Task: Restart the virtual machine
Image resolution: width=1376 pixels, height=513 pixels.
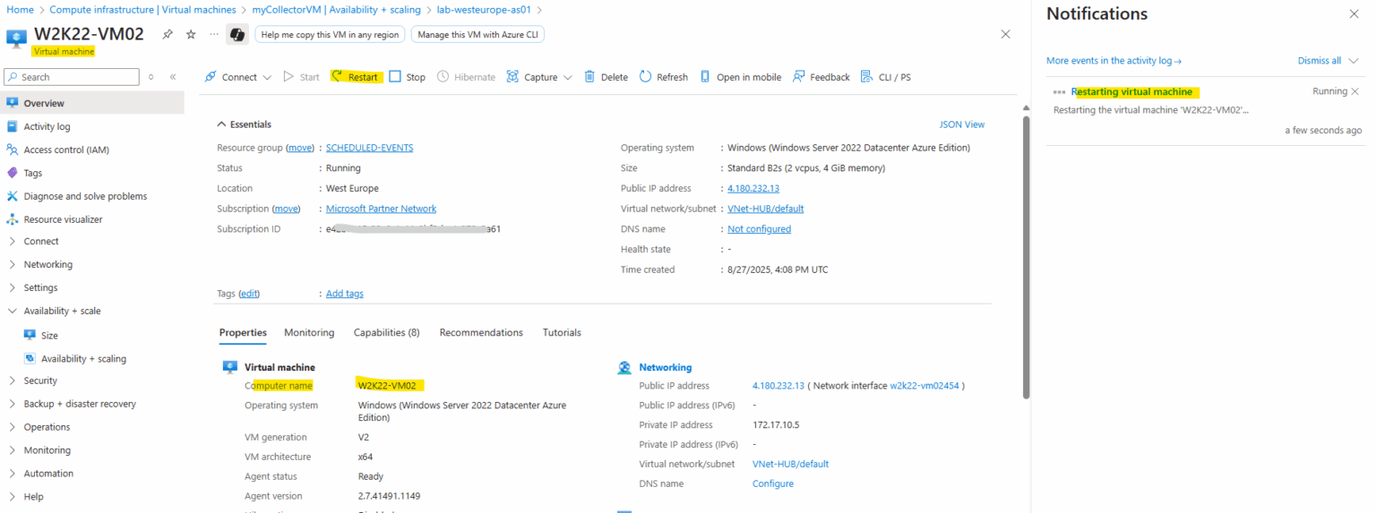Action: click(x=356, y=77)
